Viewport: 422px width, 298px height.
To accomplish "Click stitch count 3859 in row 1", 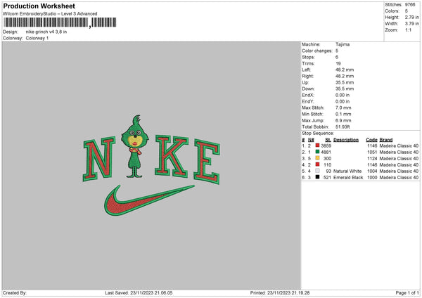I will pyautogui.click(x=326, y=145).
